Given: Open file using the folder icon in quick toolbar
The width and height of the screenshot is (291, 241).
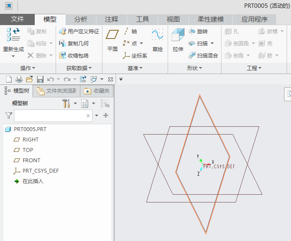Looking at the screenshot, I should click(30, 79).
